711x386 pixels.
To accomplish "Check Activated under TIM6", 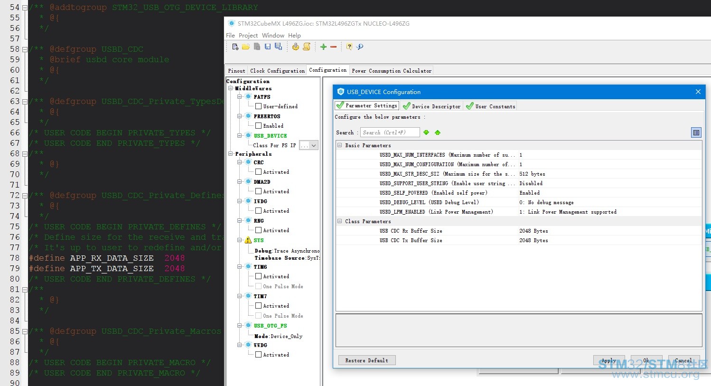I will [x=258, y=276].
